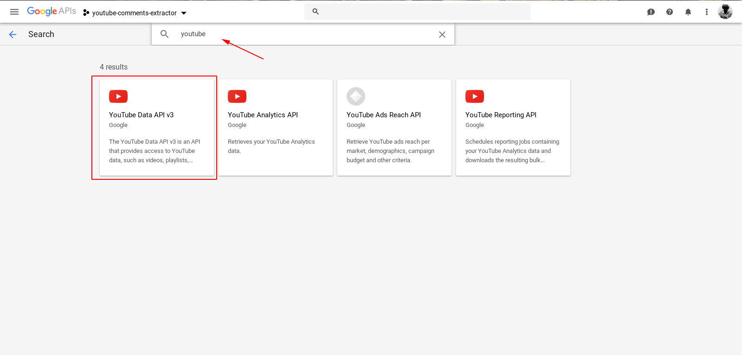Open the help question mark icon
The image size is (742, 355).
click(669, 12)
